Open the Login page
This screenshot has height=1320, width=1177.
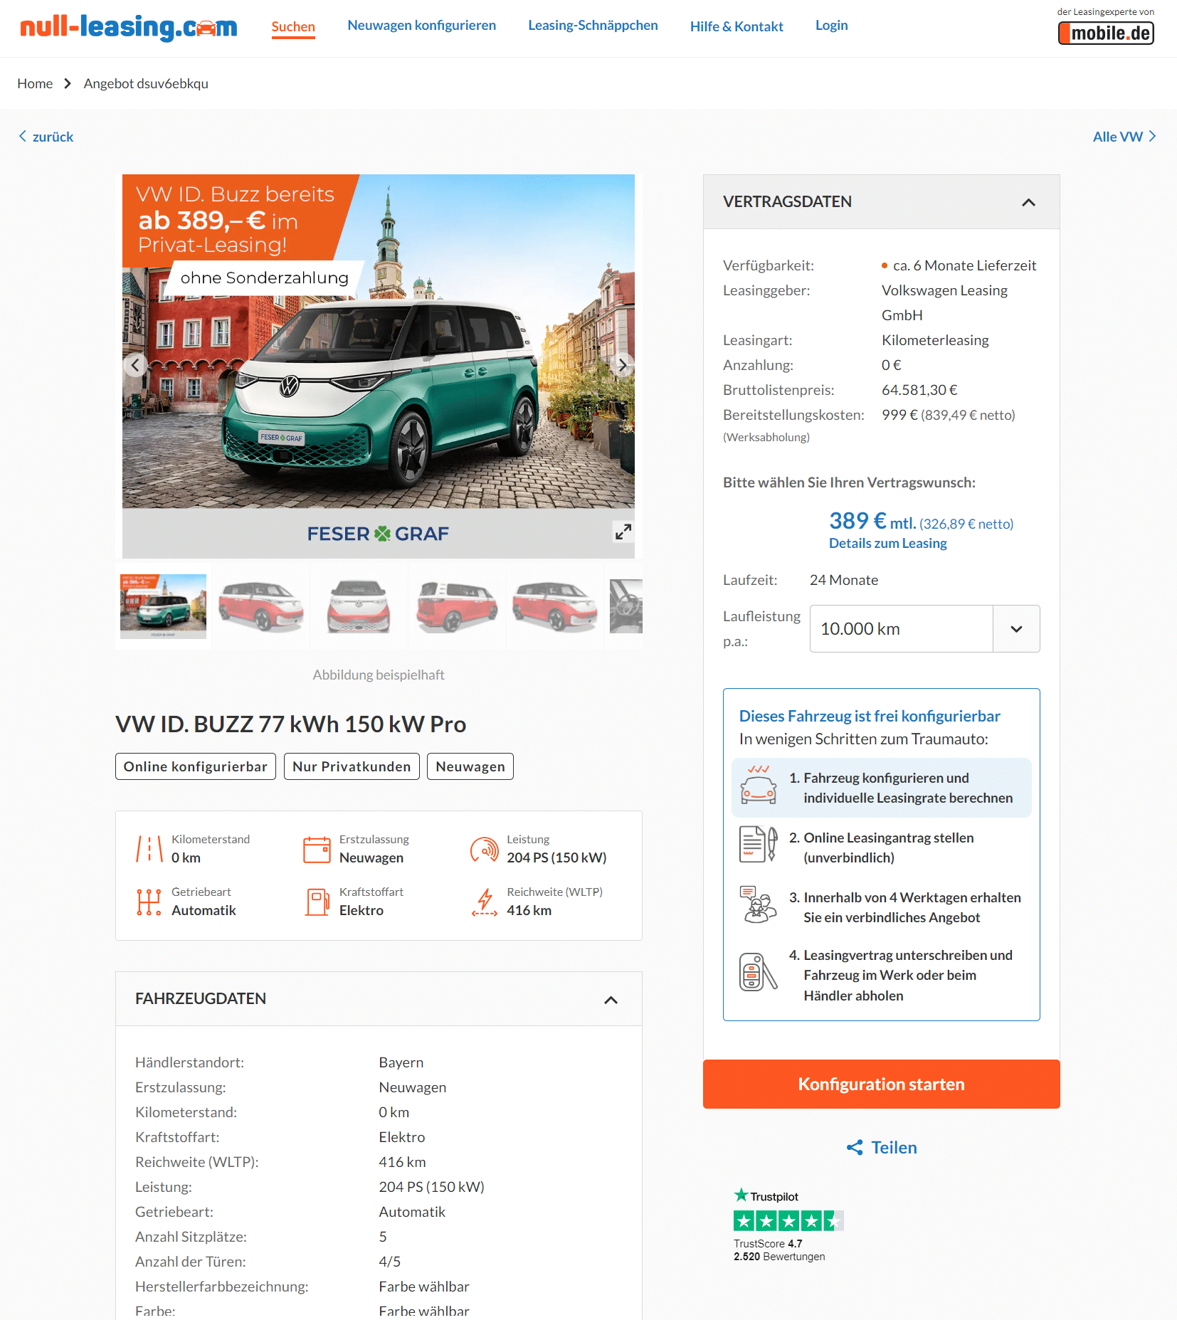[x=831, y=26]
